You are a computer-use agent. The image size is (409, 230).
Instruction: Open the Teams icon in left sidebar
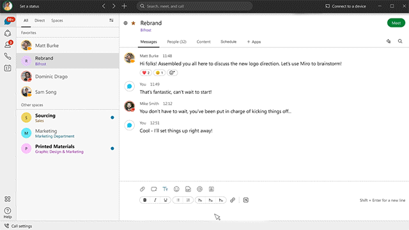coord(8,33)
